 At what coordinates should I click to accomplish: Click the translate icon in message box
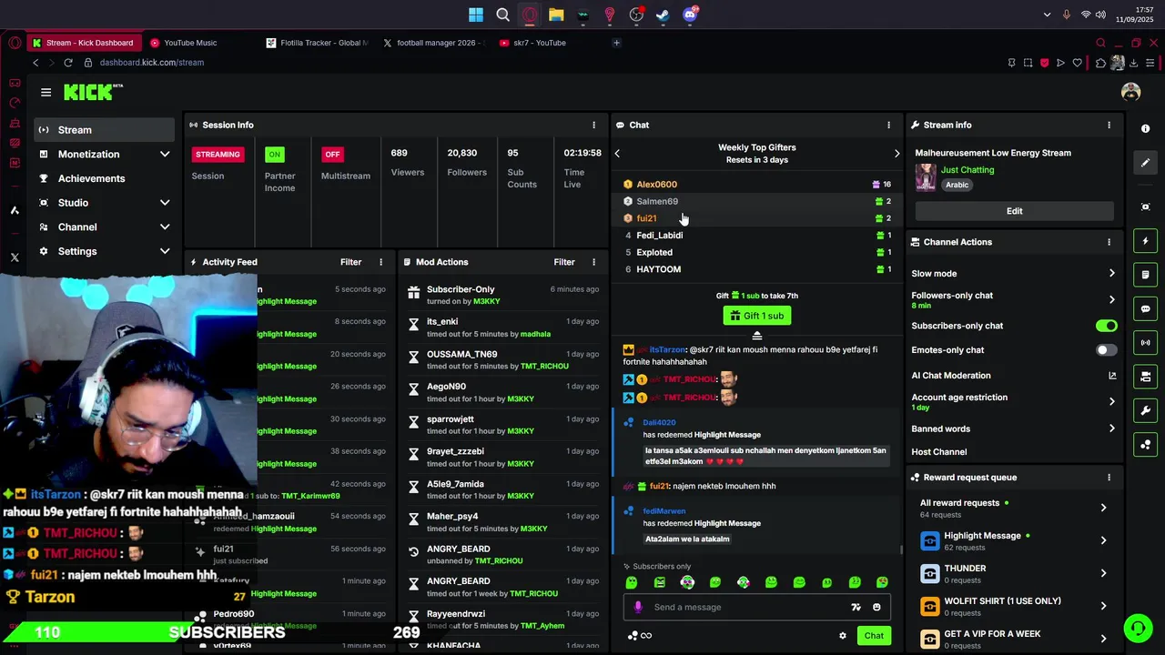(x=856, y=608)
